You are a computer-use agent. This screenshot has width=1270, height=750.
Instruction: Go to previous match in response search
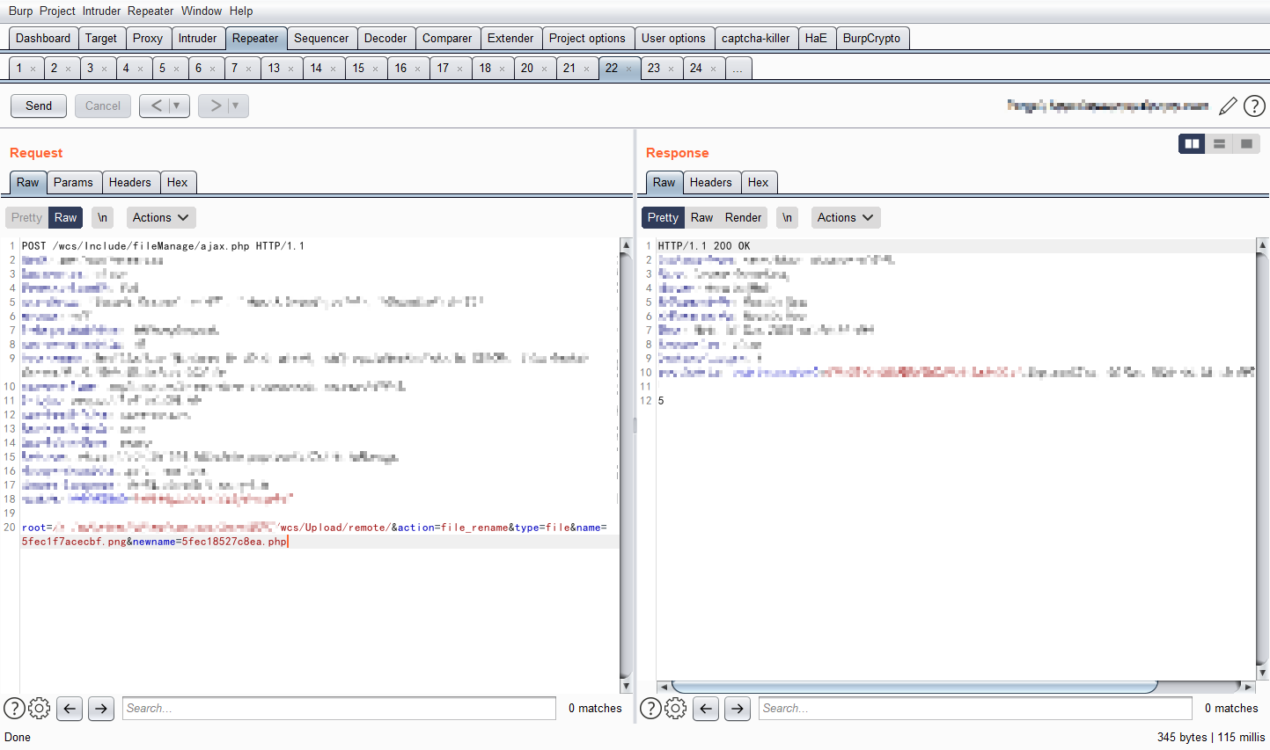tap(706, 708)
